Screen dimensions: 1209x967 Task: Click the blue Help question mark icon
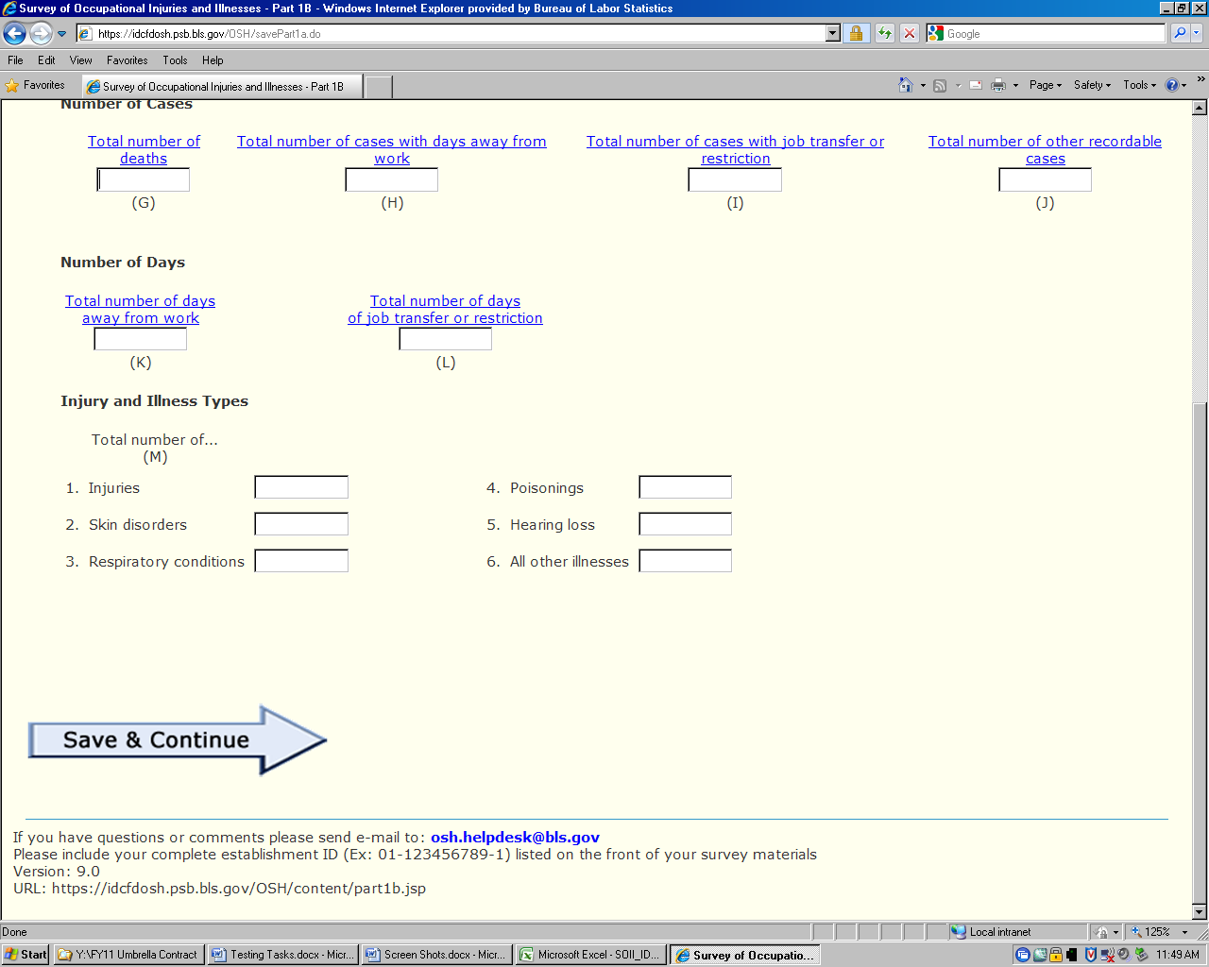[1172, 85]
